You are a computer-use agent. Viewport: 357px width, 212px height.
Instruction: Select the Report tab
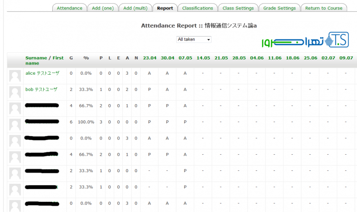165,8
